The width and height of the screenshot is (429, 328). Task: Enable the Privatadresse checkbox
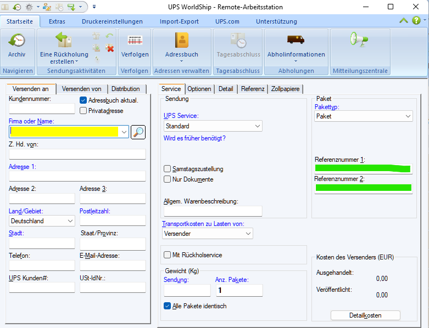point(83,111)
